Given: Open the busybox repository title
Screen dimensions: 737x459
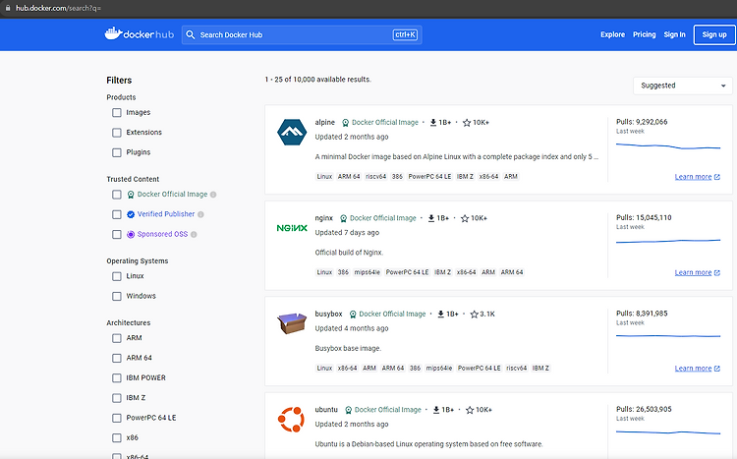Looking at the screenshot, I should click(x=328, y=314).
